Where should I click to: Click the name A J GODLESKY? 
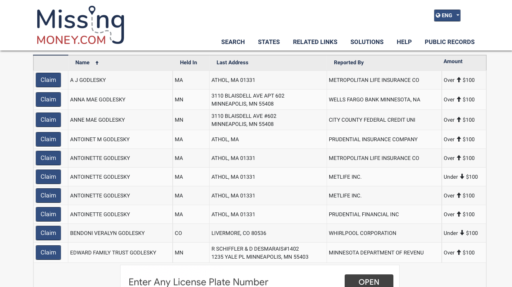point(88,80)
